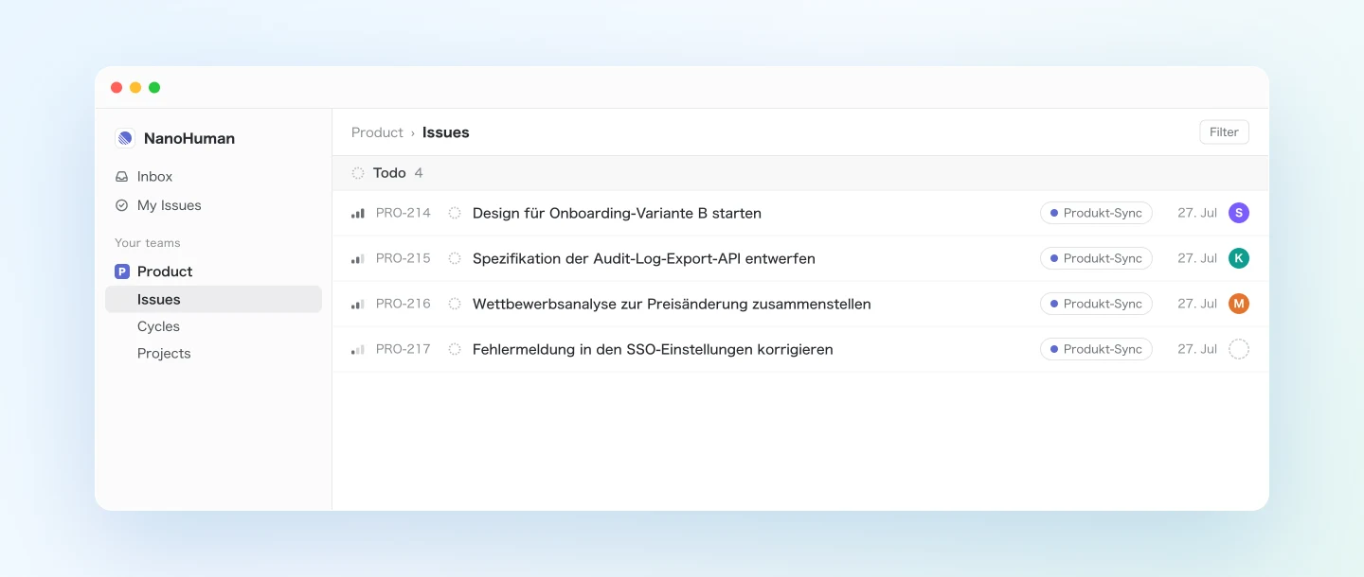
Task: Open the Filter button
Action: (x=1224, y=132)
